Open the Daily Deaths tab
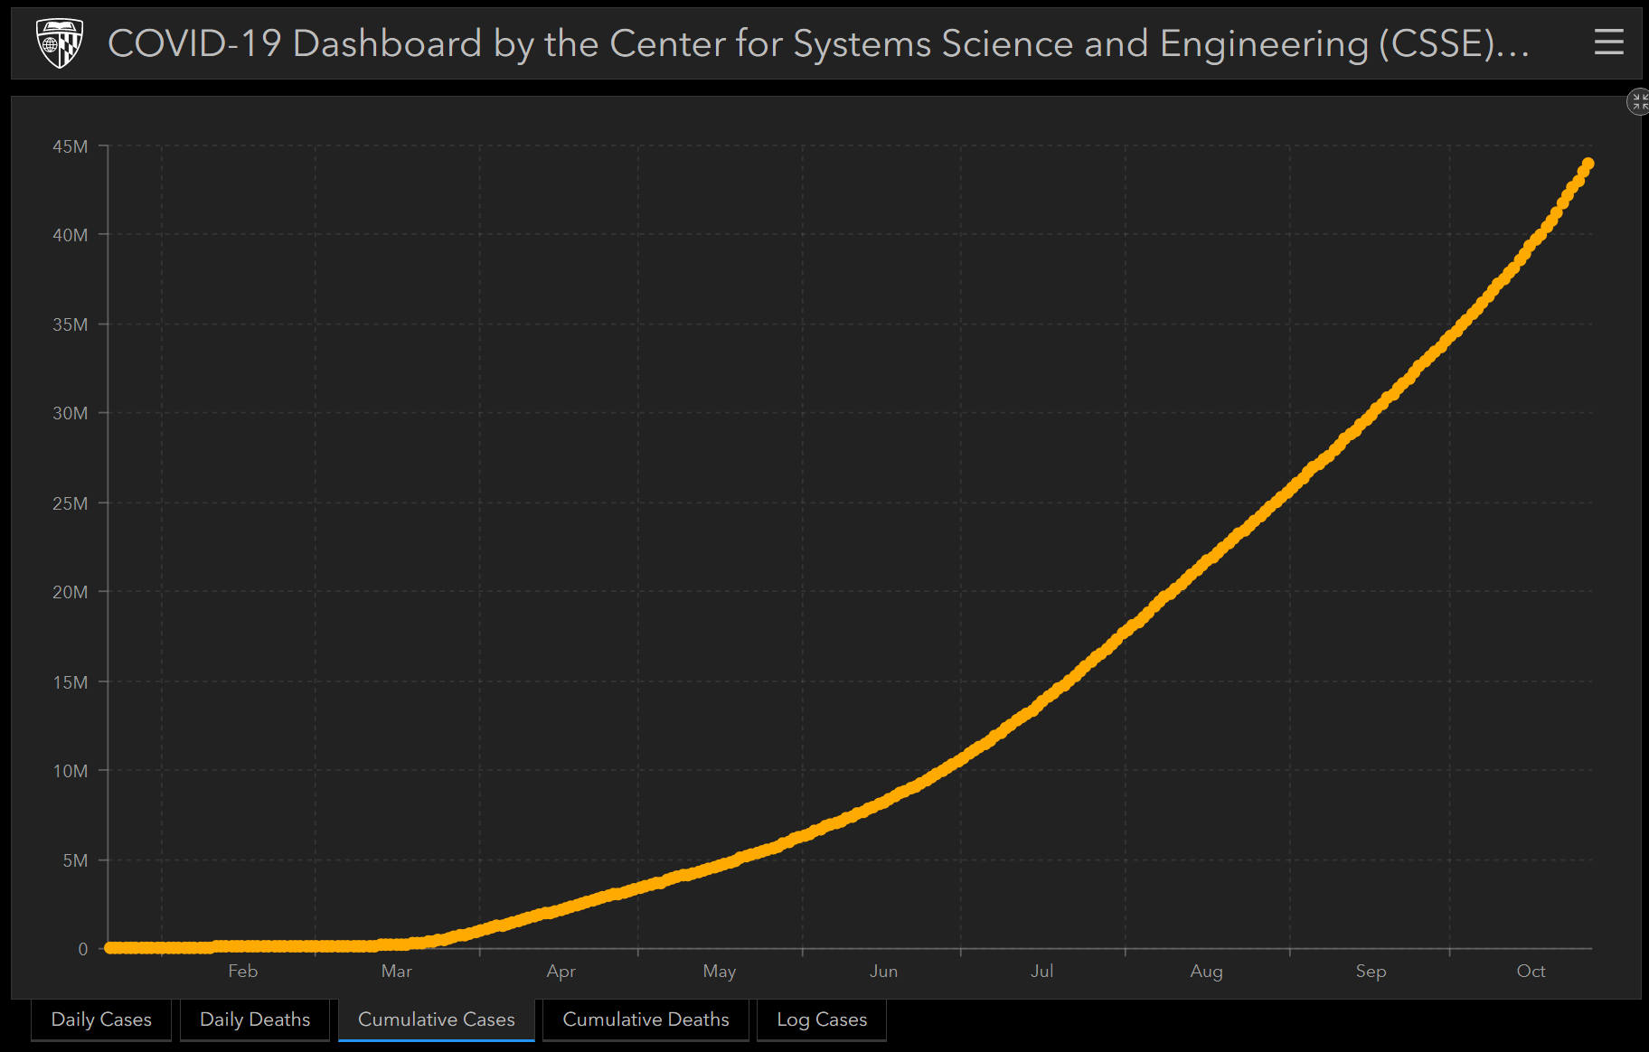 point(255,1019)
